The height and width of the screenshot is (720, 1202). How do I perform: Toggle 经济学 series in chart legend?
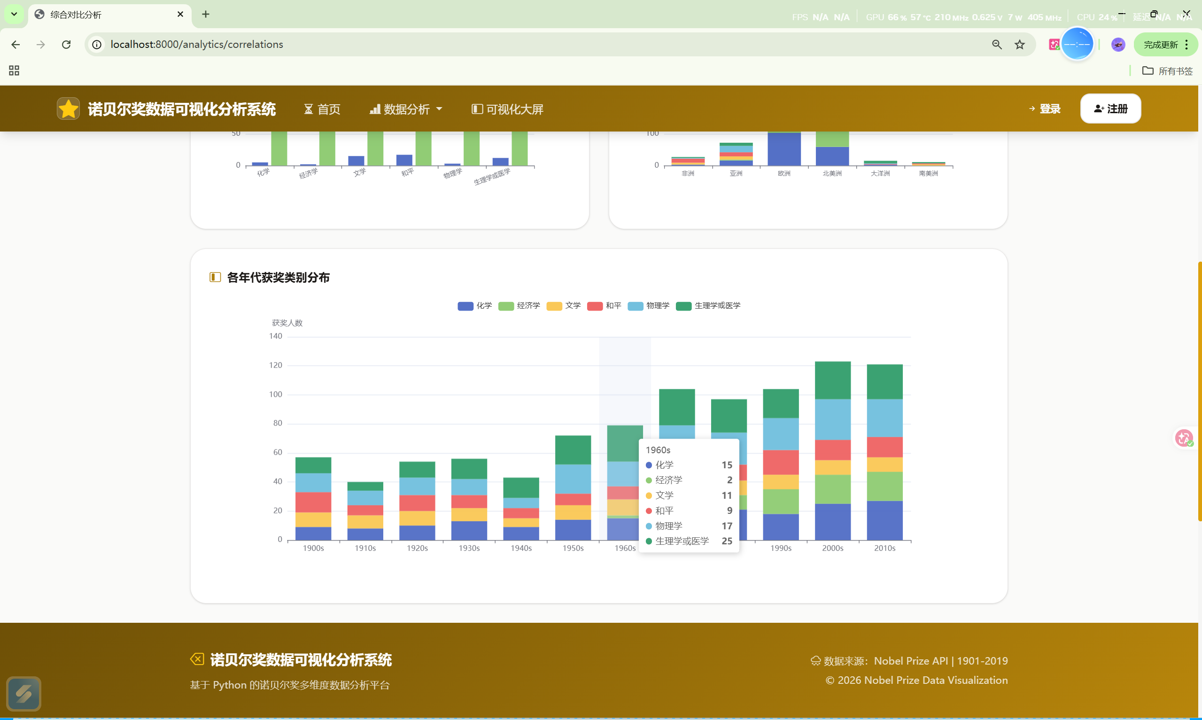pyautogui.click(x=519, y=306)
